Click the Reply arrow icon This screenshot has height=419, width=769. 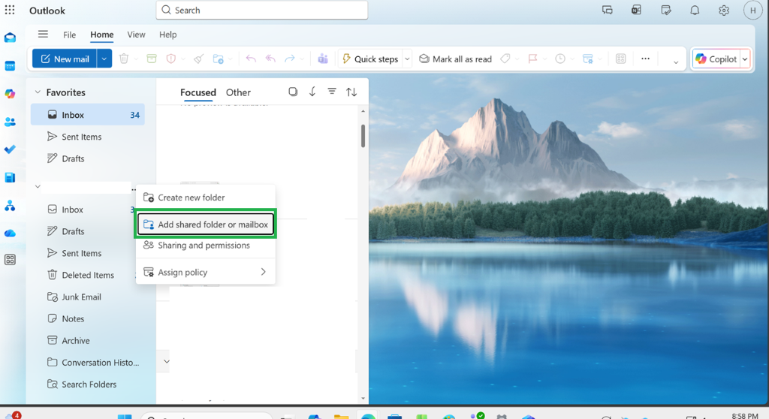click(x=251, y=59)
